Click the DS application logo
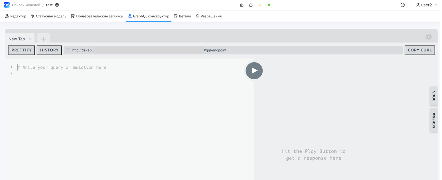This screenshot has height=180, width=442. click(x=7, y=5)
